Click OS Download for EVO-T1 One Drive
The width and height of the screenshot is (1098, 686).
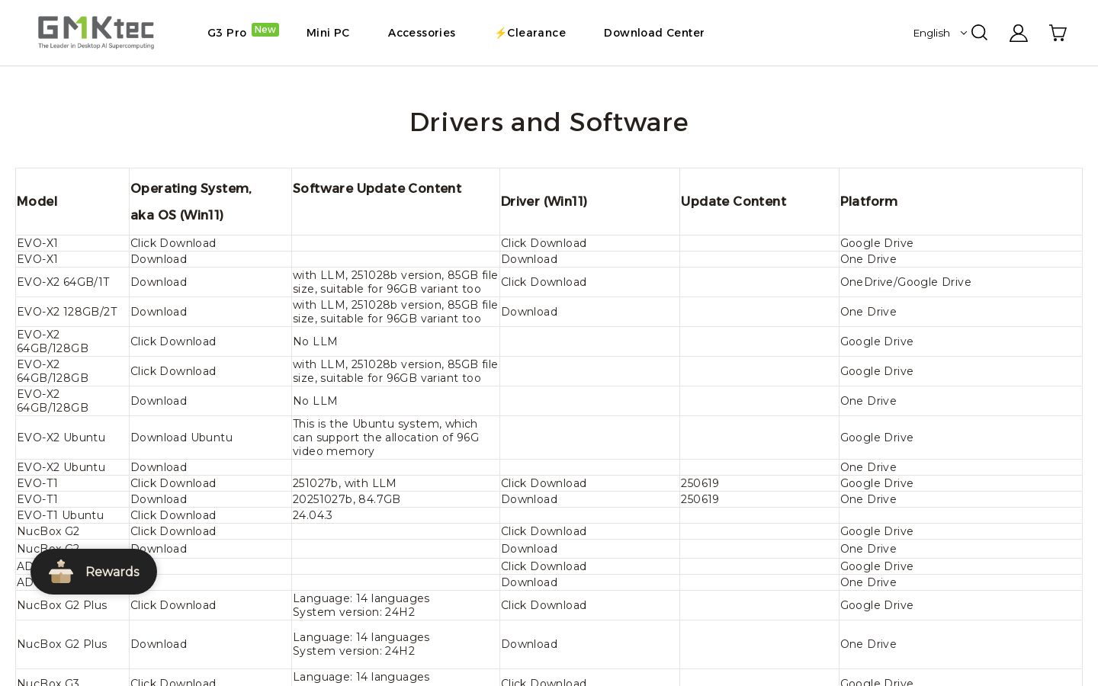(159, 499)
